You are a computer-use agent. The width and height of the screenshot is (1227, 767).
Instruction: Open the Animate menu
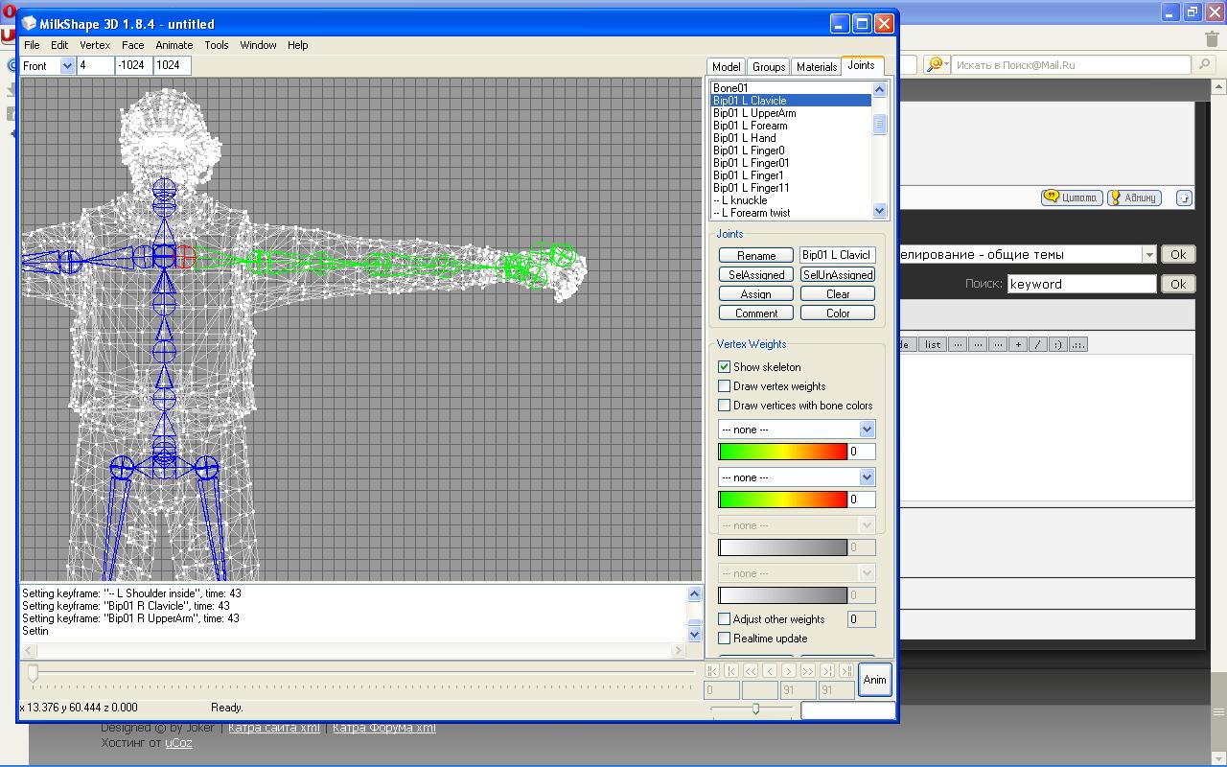(174, 45)
